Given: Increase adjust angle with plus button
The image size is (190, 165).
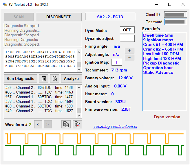Looking at the screenshot, I should [x=129, y=51].
